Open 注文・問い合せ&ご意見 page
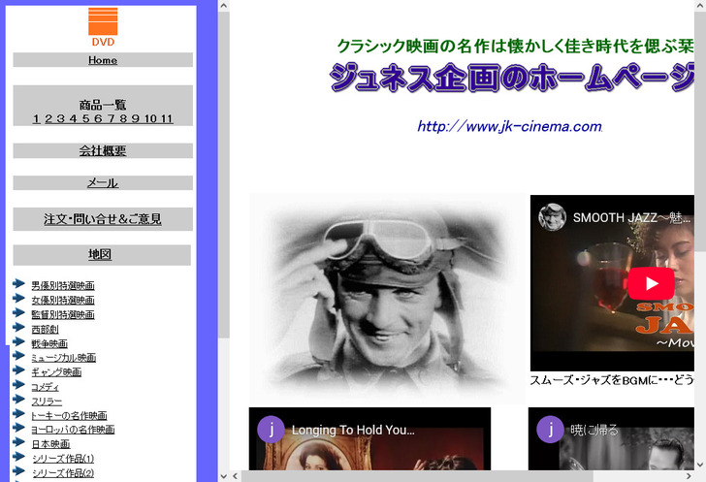 pos(103,219)
